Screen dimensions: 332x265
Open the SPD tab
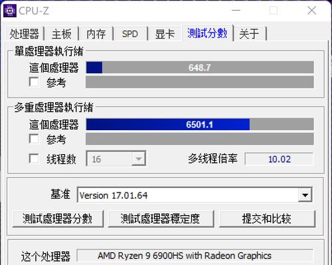130,34
